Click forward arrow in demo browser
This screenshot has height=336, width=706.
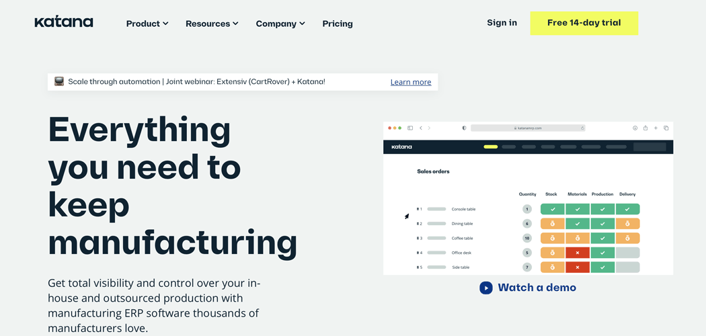pyautogui.click(x=429, y=128)
